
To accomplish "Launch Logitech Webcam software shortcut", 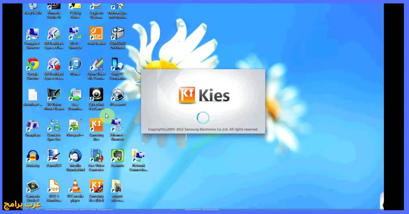I will click(96, 10).
